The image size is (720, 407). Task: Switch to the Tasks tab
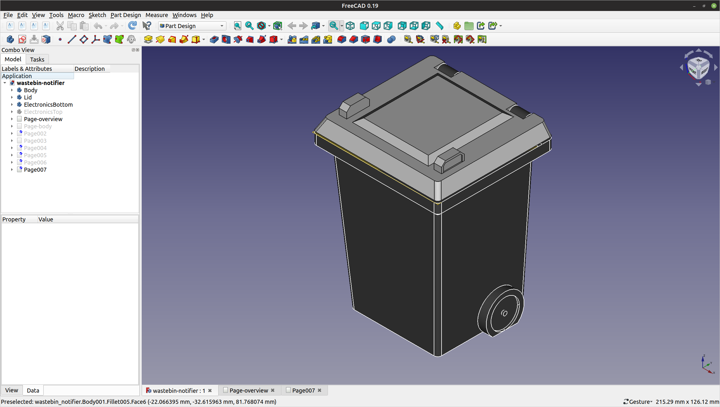[37, 59]
